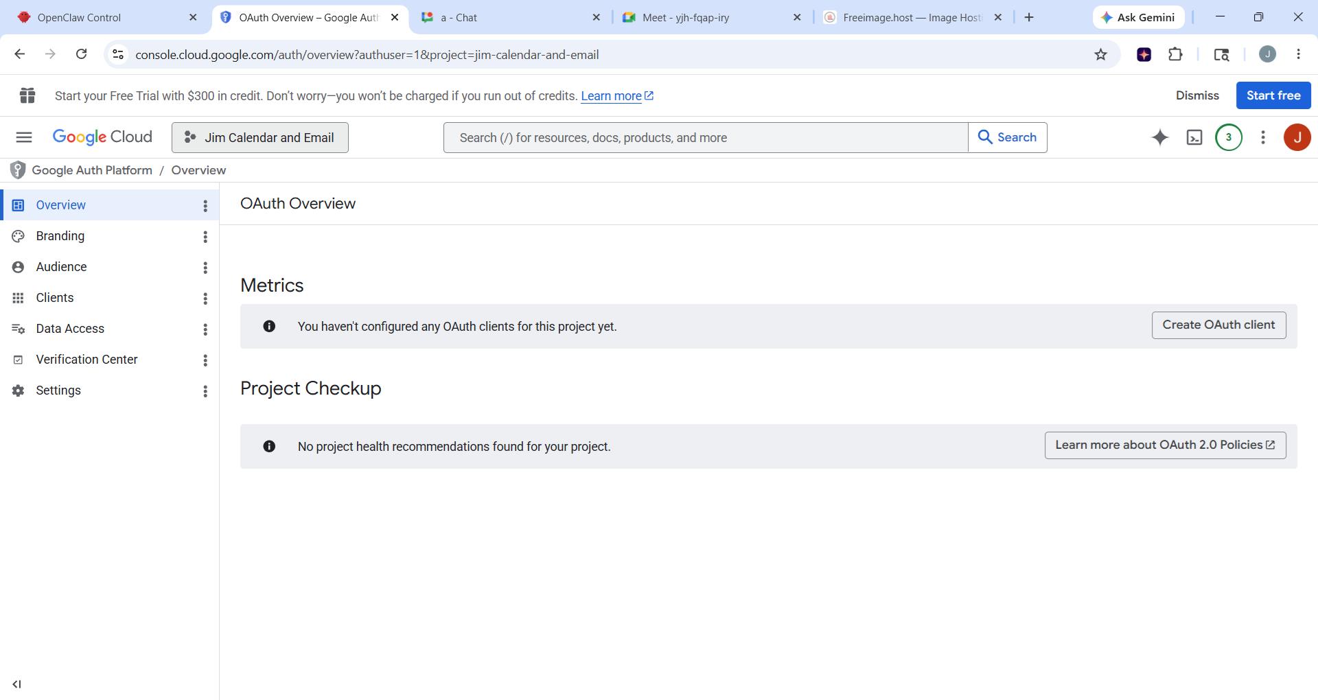Viewport: 1318px width, 700px height.
Task: Go back to previous page
Action: [x=20, y=54]
